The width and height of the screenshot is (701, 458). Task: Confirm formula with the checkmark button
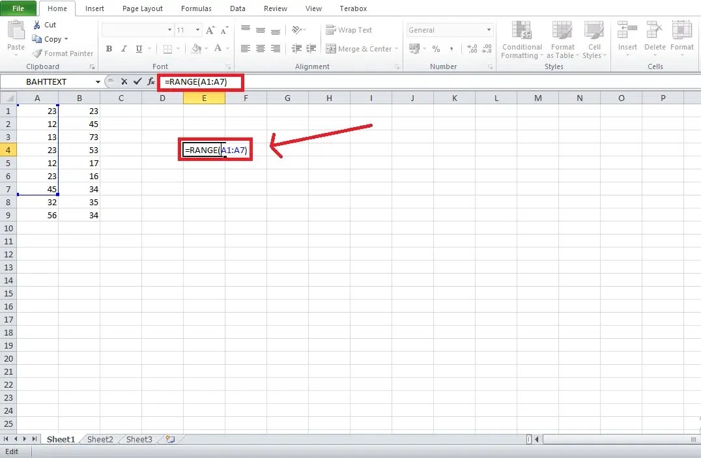[x=137, y=82]
